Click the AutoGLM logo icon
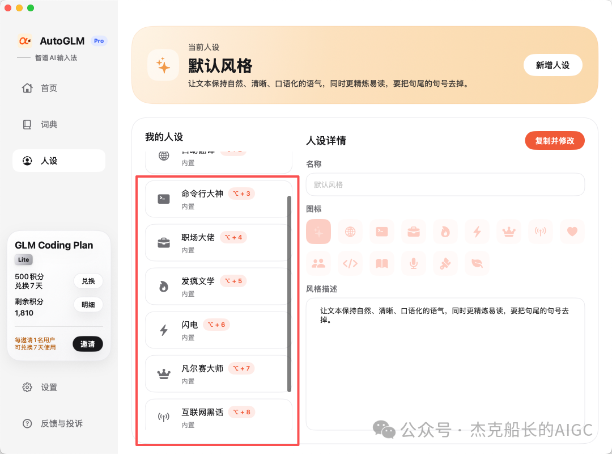This screenshot has width=612, height=454. (25, 41)
